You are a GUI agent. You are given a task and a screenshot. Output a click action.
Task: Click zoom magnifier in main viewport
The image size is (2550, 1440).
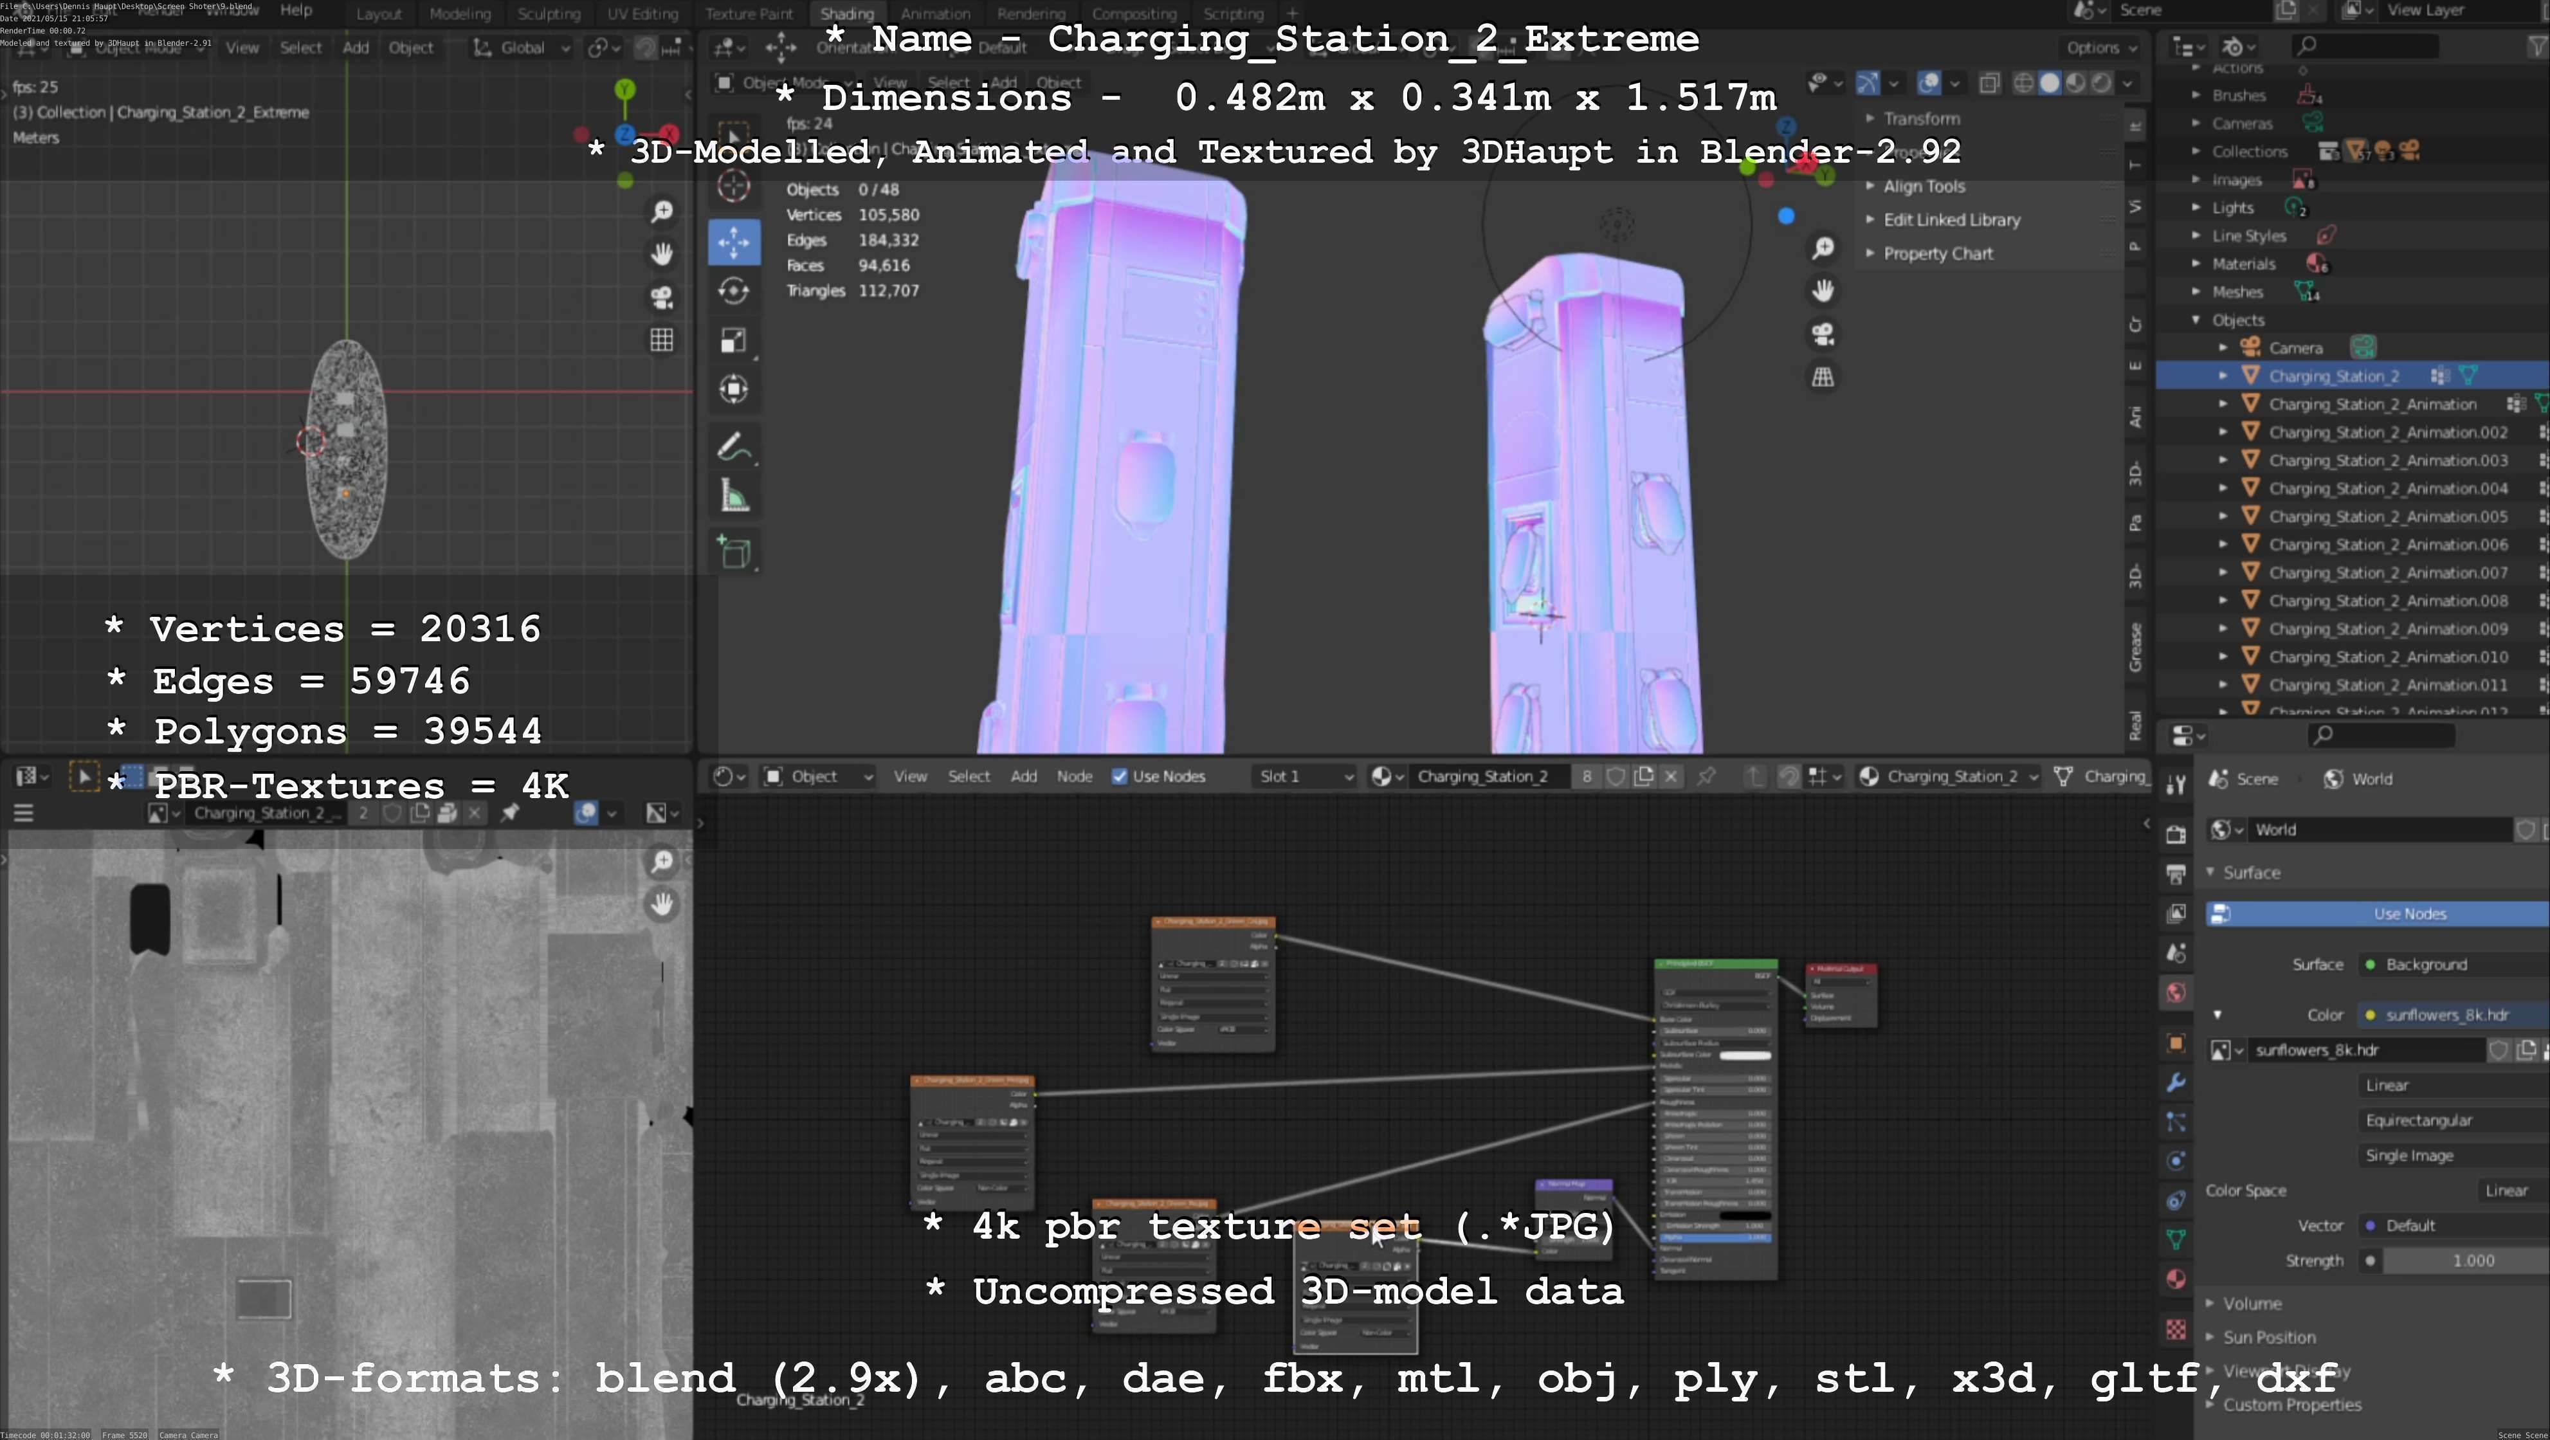click(x=1823, y=248)
